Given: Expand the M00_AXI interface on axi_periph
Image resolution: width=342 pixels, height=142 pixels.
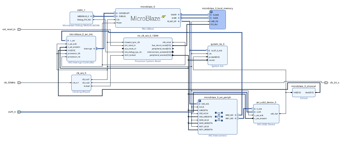Looking at the screenshot, I should [x=235, y=115].
